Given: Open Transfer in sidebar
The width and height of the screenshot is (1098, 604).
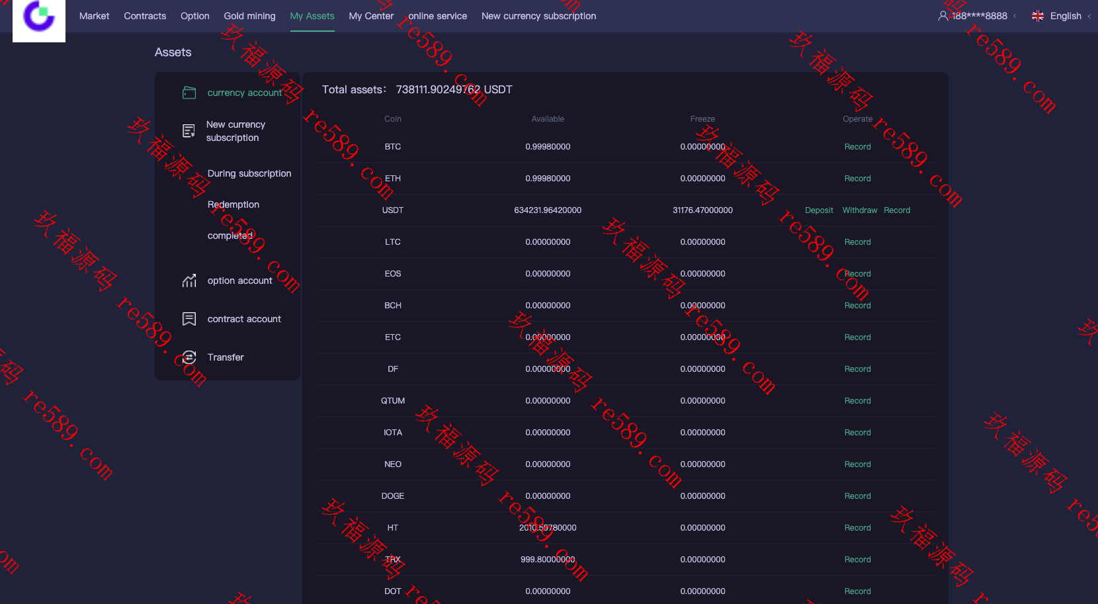Looking at the screenshot, I should [x=226, y=357].
